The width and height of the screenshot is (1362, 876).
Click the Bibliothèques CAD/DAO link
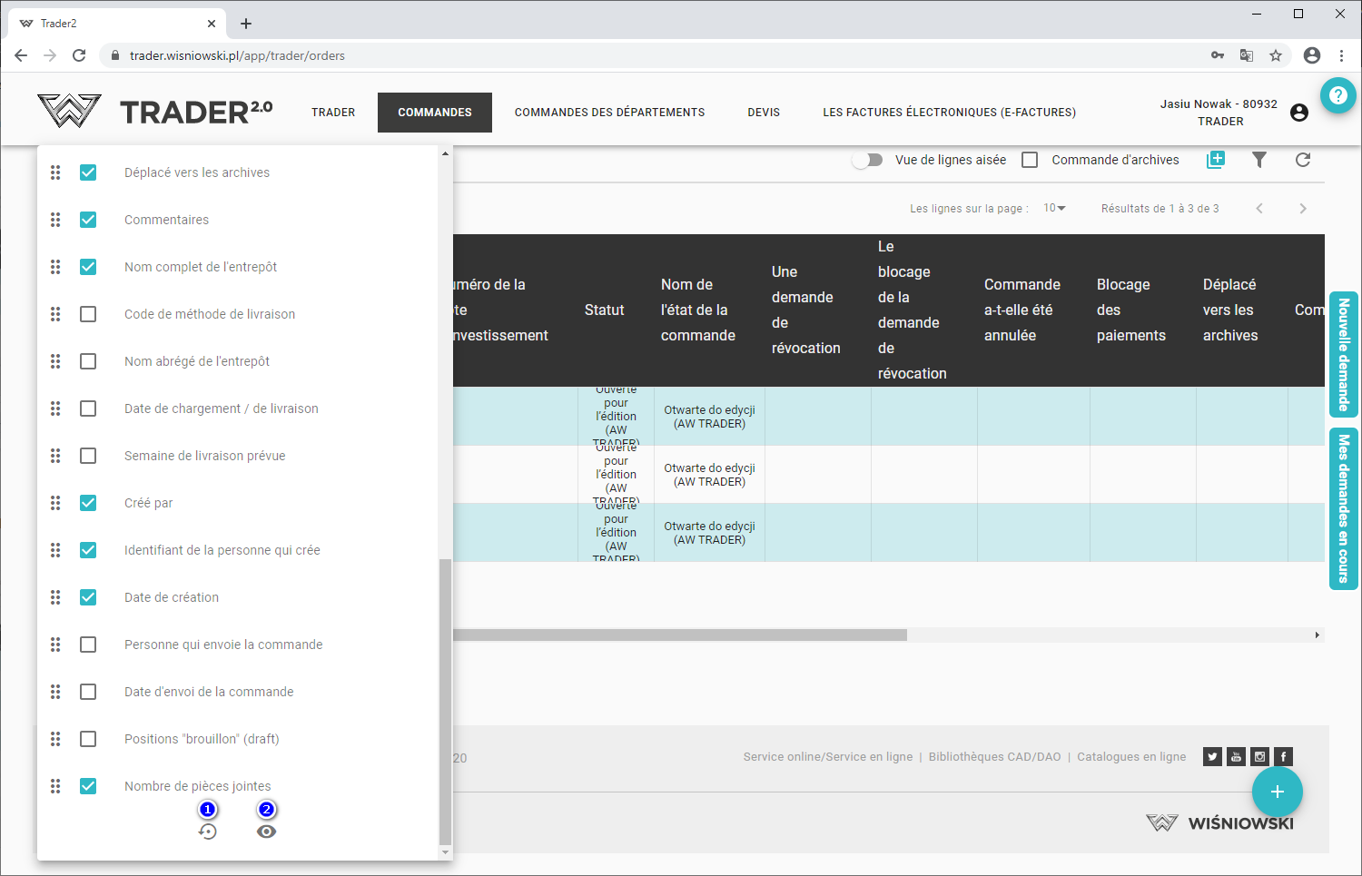[994, 757]
